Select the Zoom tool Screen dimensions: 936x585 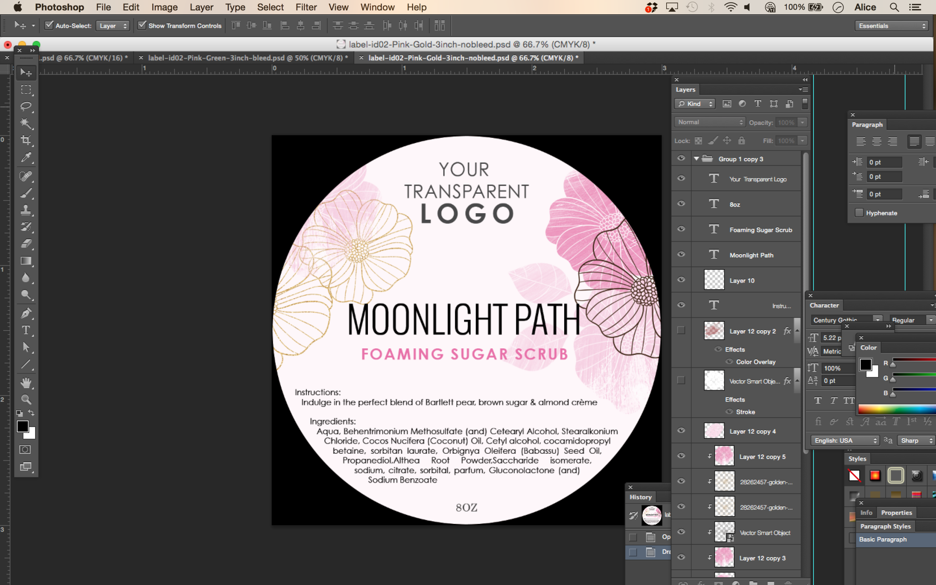(26, 399)
